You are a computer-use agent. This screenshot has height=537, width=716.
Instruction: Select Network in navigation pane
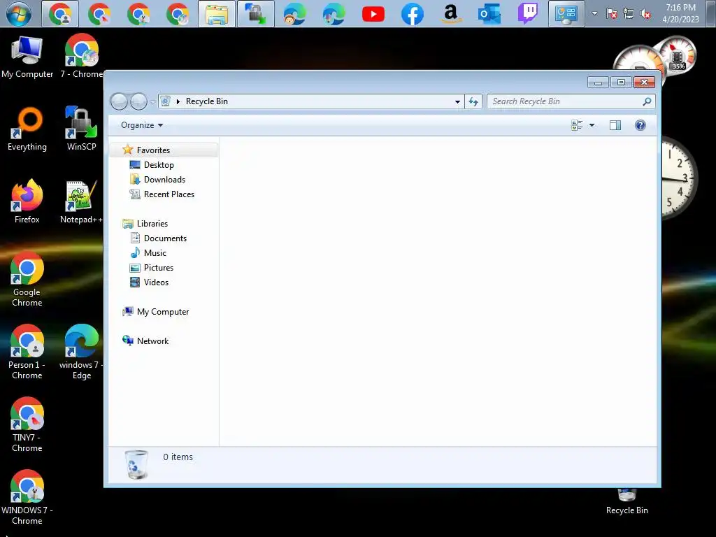tap(152, 341)
